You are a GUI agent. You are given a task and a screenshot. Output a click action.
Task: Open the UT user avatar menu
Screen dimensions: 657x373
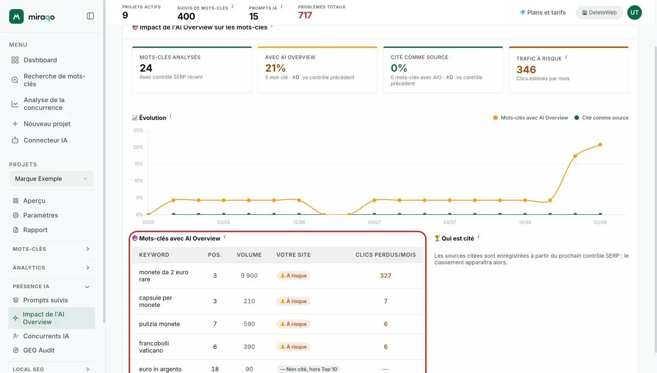(635, 12)
